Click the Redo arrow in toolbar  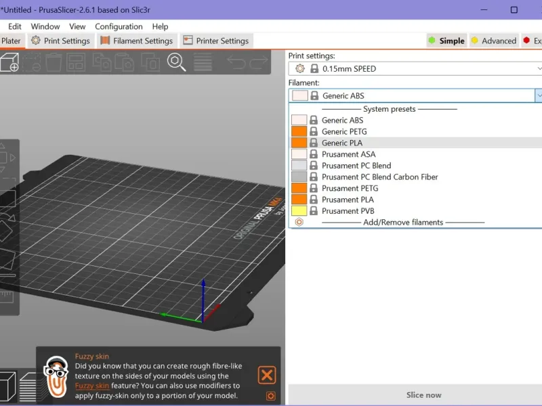tap(259, 62)
